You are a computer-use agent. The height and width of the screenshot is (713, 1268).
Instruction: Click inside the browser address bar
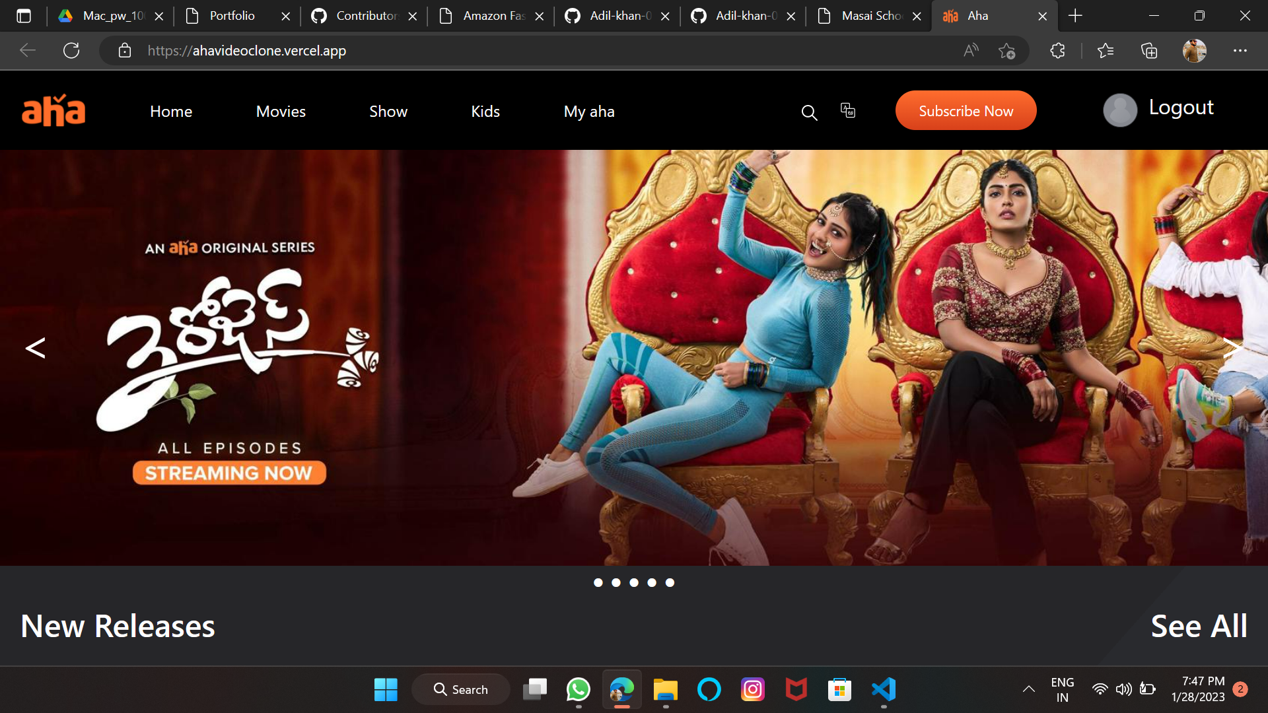pyautogui.click(x=396, y=50)
